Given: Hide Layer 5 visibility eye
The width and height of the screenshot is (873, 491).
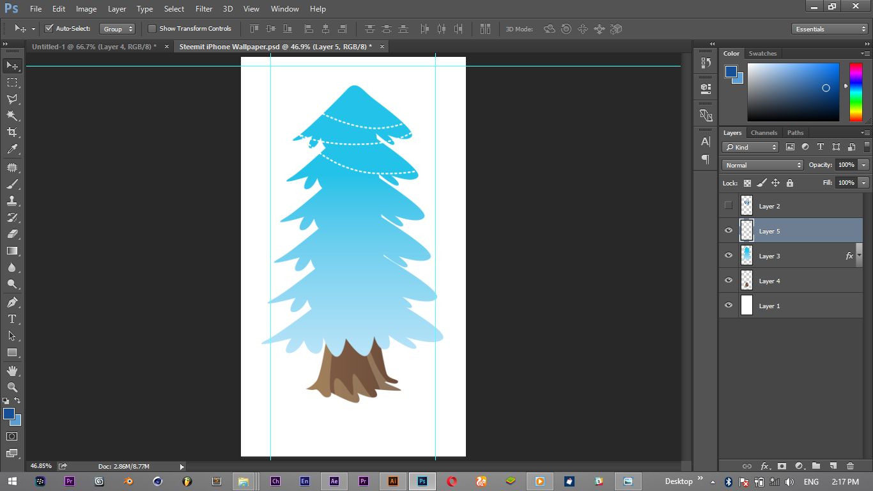Looking at the screenshot, I should (729, 230).
